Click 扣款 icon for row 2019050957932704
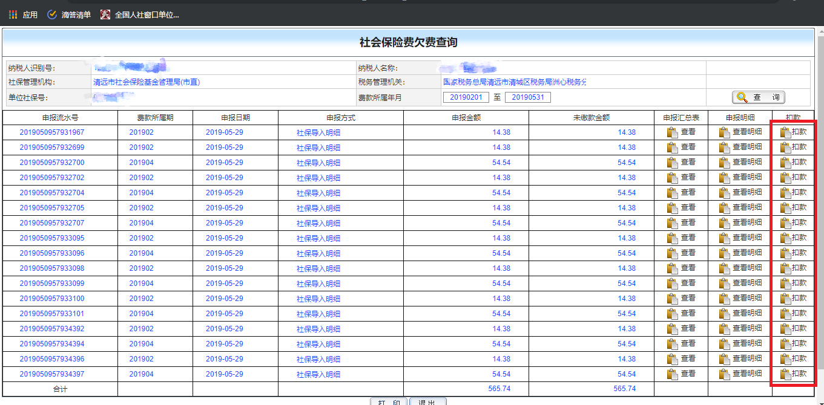The width and height of the screenshot is (824, 405). (786, 193)
